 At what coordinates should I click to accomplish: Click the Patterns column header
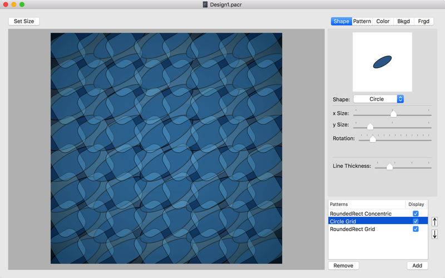367,204
